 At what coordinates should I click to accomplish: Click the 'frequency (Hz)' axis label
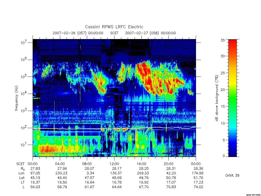(x=16, y=98)
